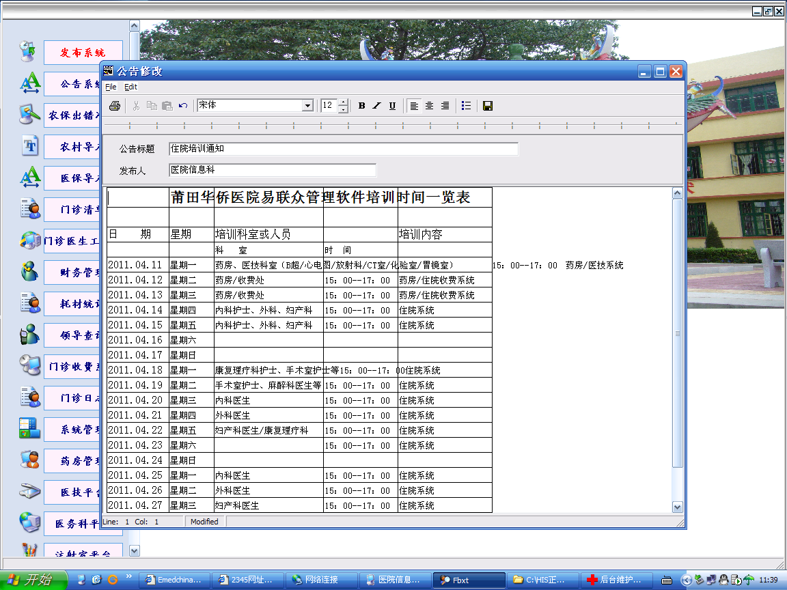Click the globe icon beside 门诊医生工
This screenshot has width=787, height=590.
click(30, 240)
